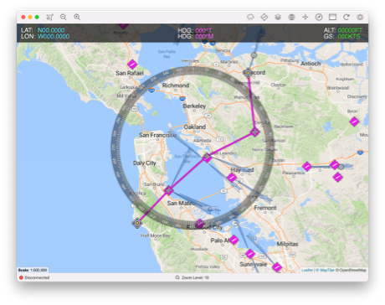Click the Milpitas city label
385x305 pixels.
coord(287,244)
